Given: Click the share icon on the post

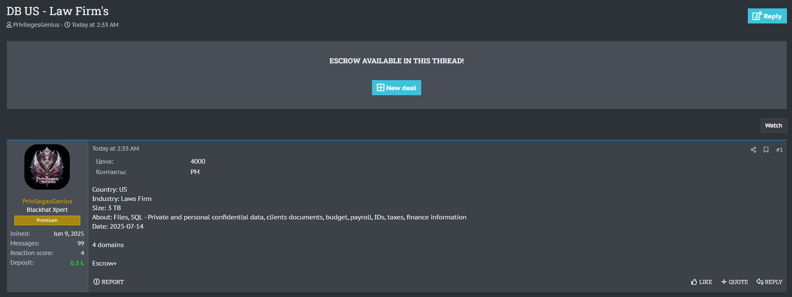Looking at the screenshot, I should coord(753,150).
